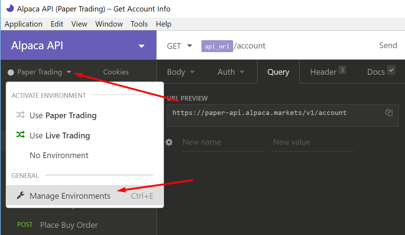Screen dimensions: 405x235
Task: Click the wrench icon for Manage Environments
Action: 21,195
